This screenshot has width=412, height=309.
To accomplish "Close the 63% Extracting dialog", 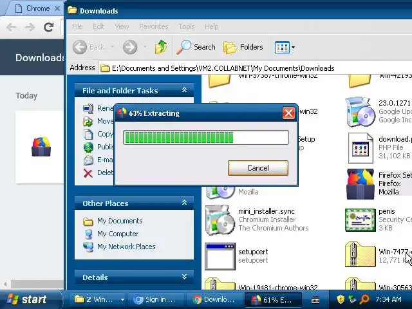I will click(288, 113).
